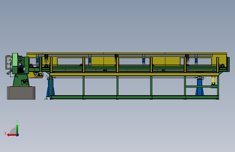The height and width of the screenshot is (152, 235).
Task: Select the light green cover panel on machine head
Action: point(15,60)
